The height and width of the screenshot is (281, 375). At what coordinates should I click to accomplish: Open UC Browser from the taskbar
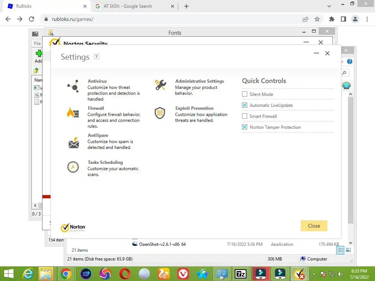click(164, 274)
